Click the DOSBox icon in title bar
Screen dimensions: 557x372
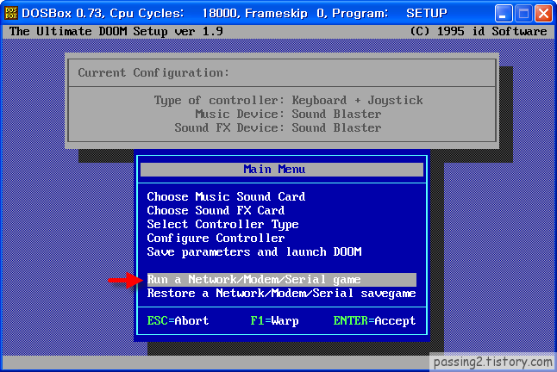[x=11, y=13]
